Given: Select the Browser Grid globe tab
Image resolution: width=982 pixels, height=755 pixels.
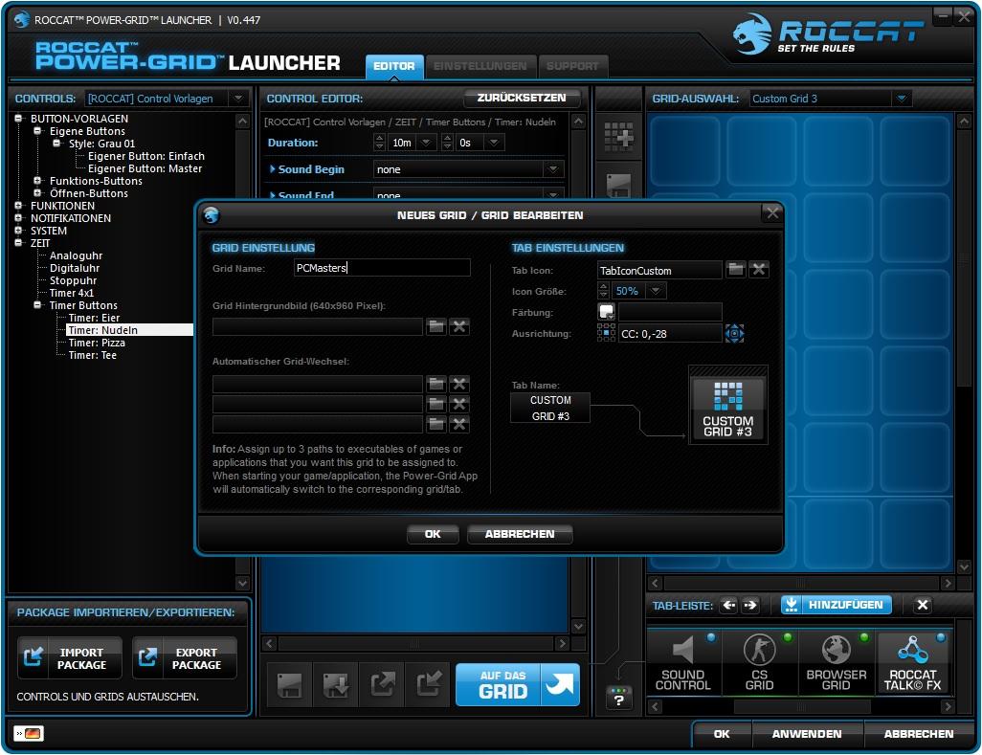Looking at the screenshot, I should [x=837, y=663].
